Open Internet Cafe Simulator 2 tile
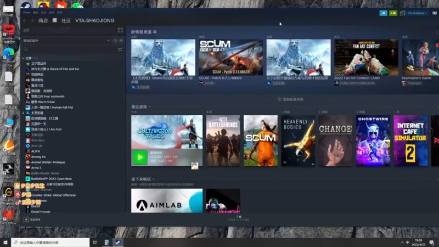The image size is (439, 247). [410, 141]
